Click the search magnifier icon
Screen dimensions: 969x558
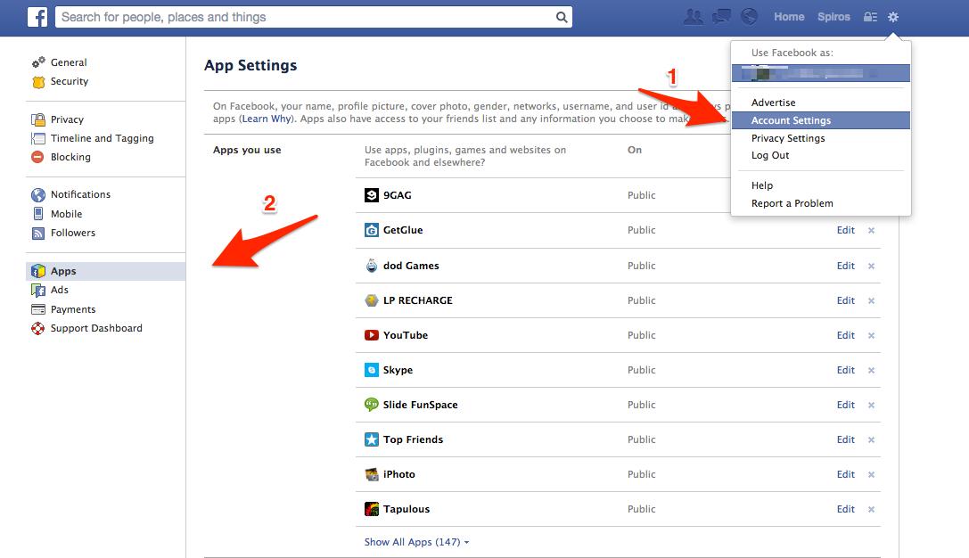561,16
